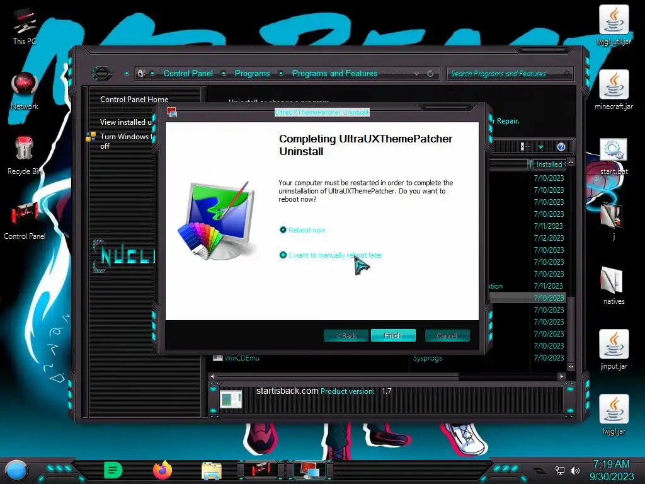Expand the view options dropdown arrow
Viewport: 645px width, 484px height.
541,147
